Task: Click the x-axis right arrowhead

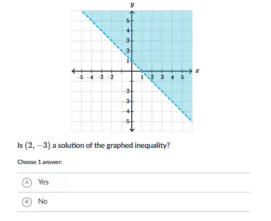Action: pos(190,71)
